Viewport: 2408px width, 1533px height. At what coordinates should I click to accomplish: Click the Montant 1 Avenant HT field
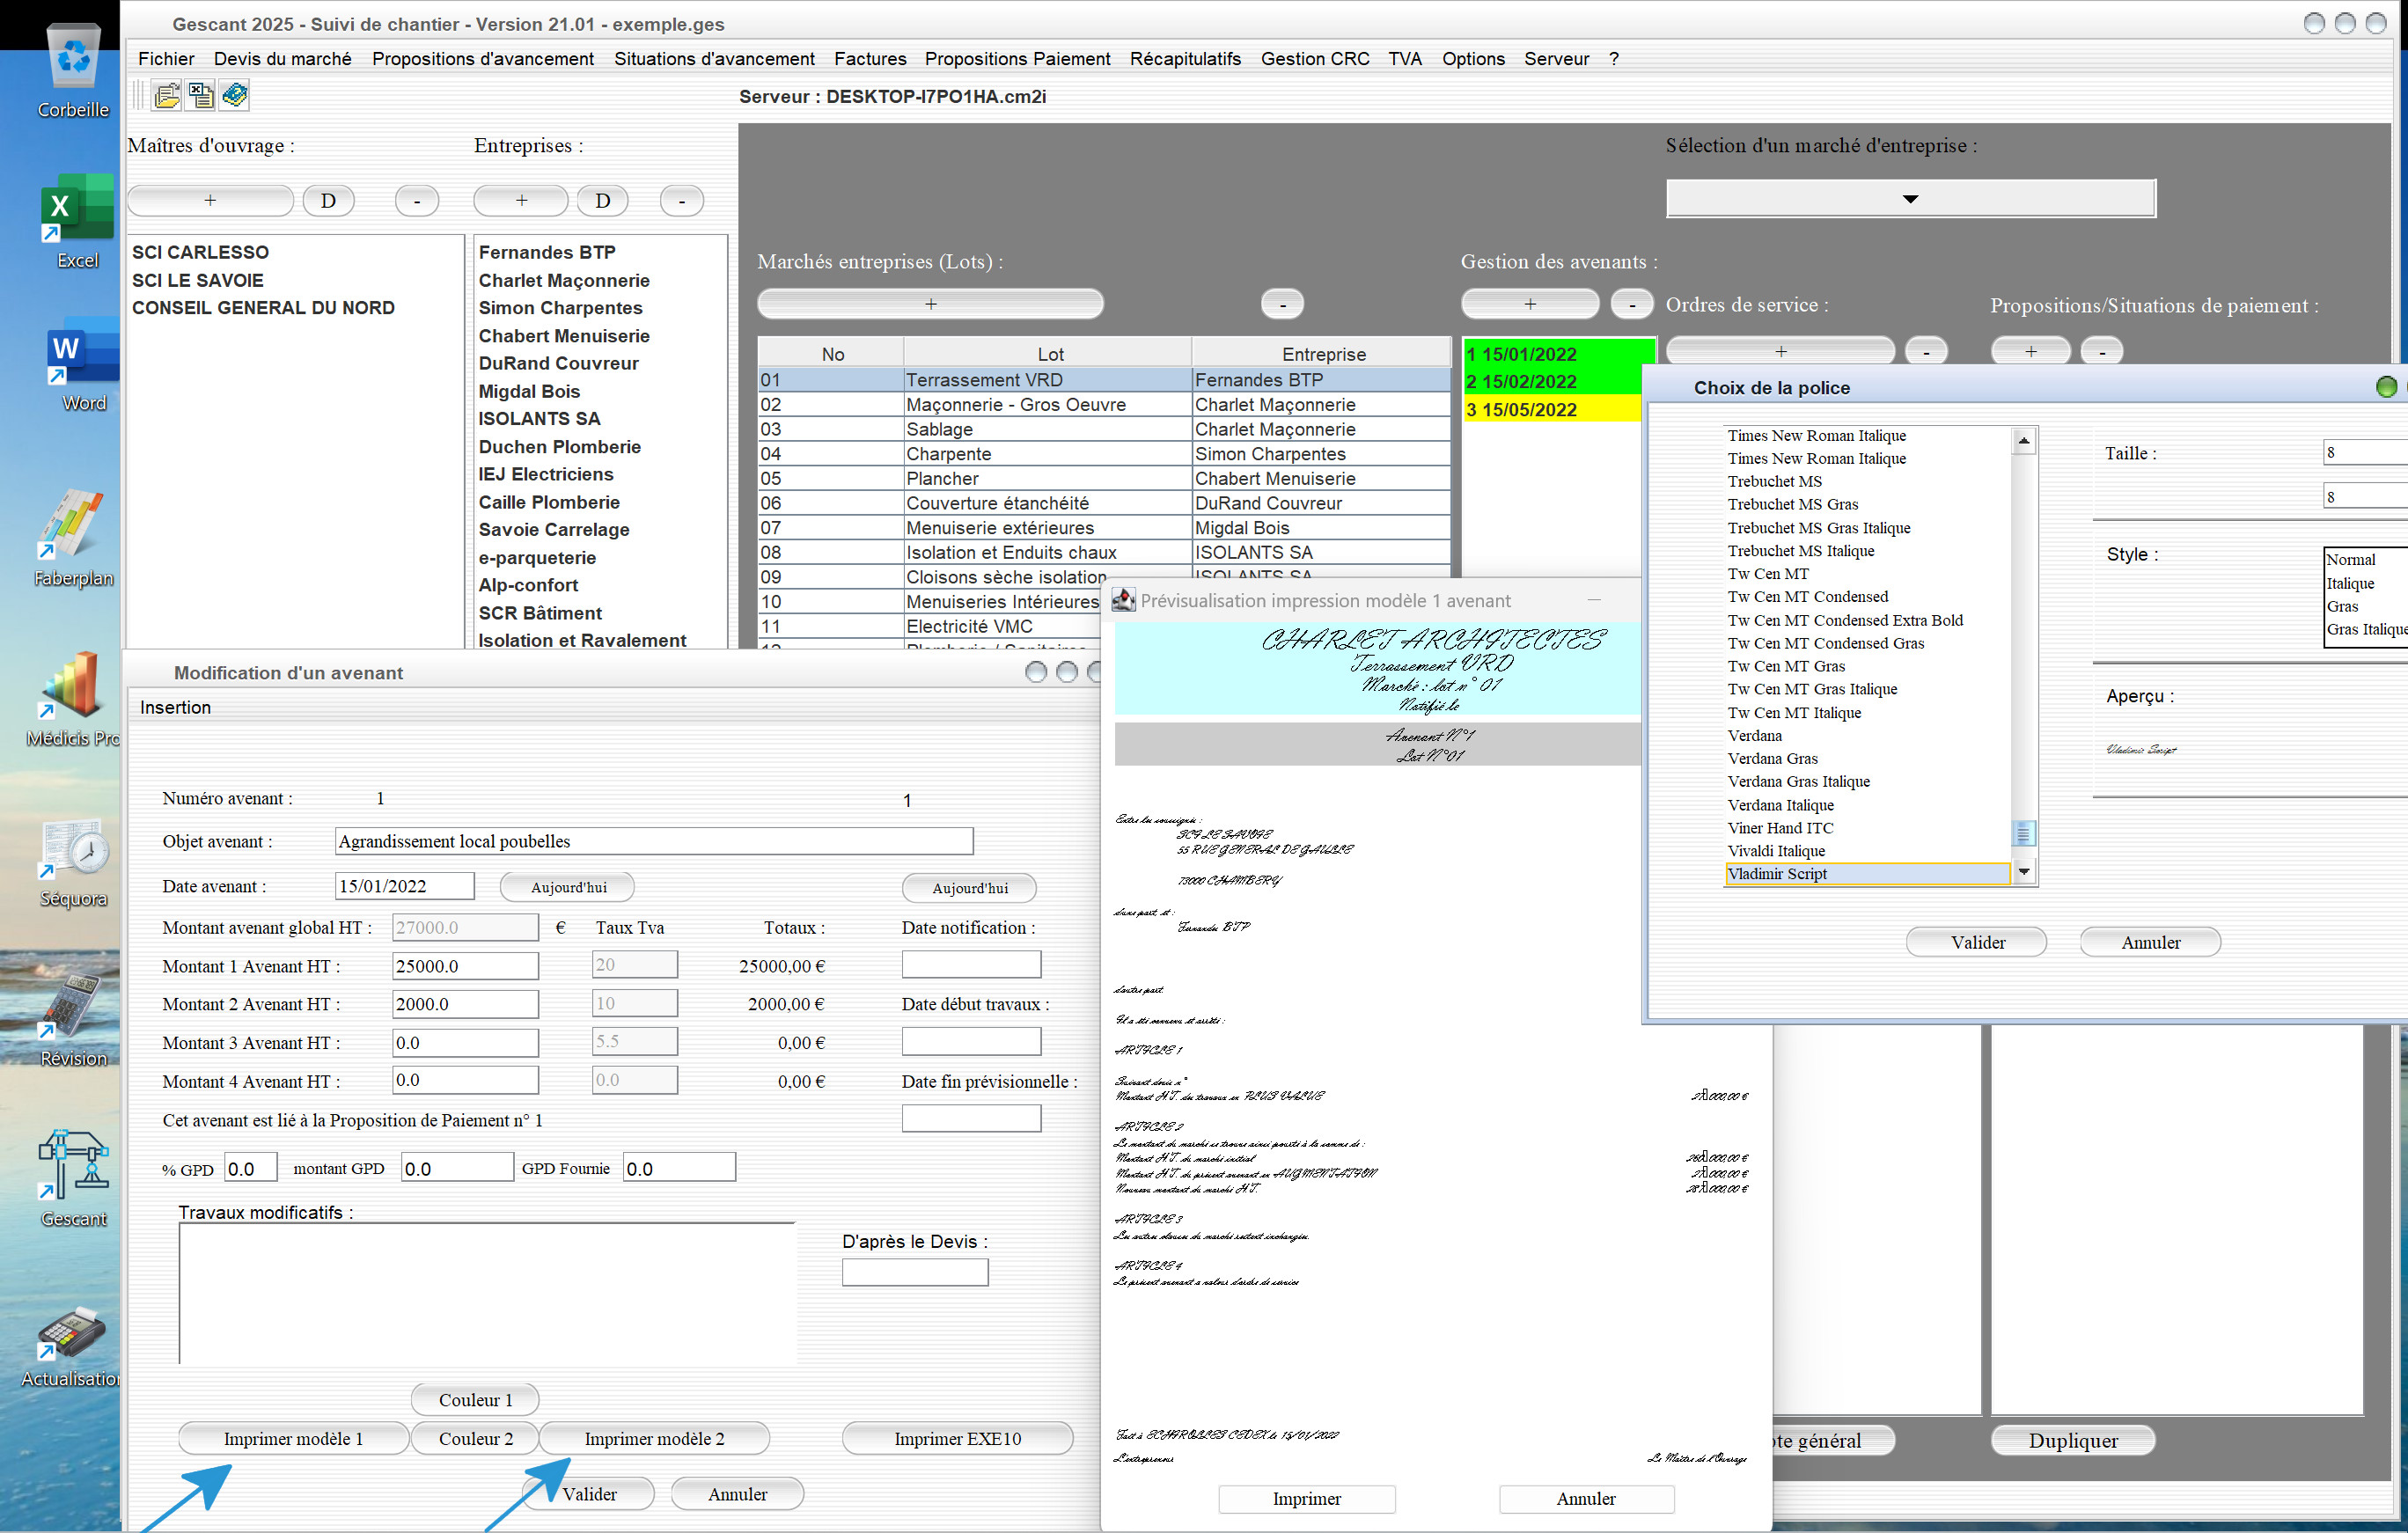pos(465,966)
